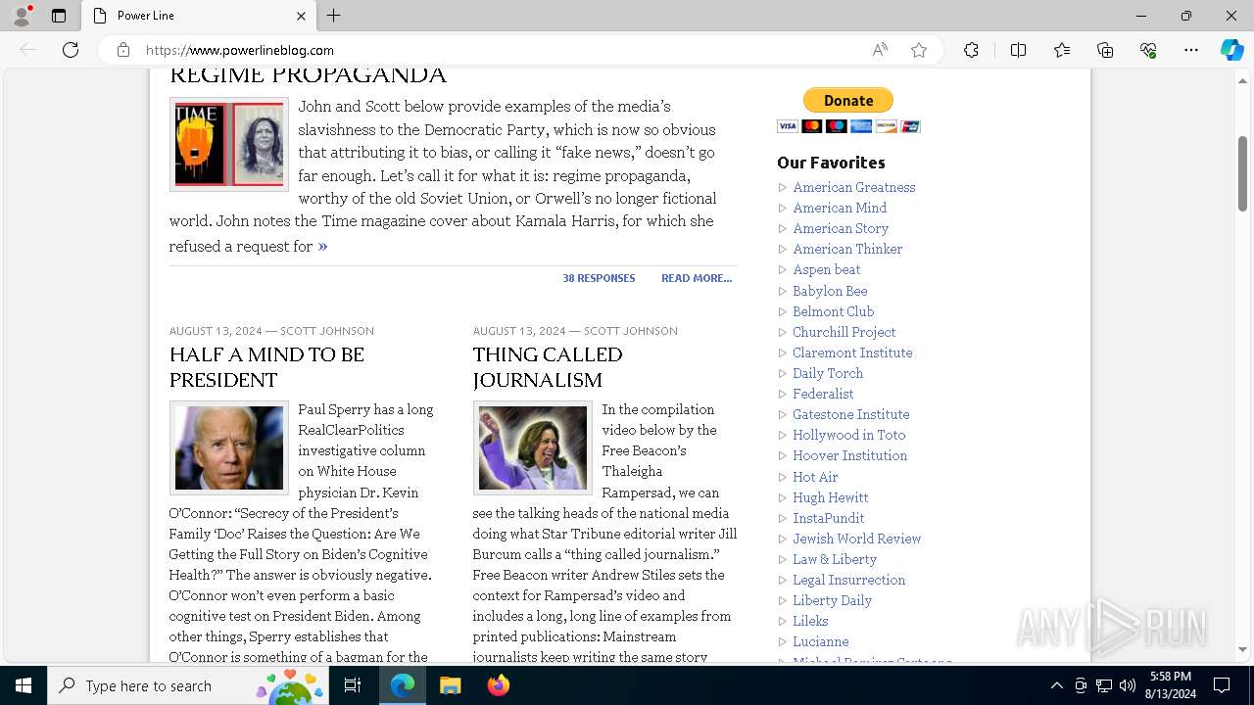This screenshot has width=1254, height=705.
Task: Open the Collections icon
Action: click(1105, 50)
